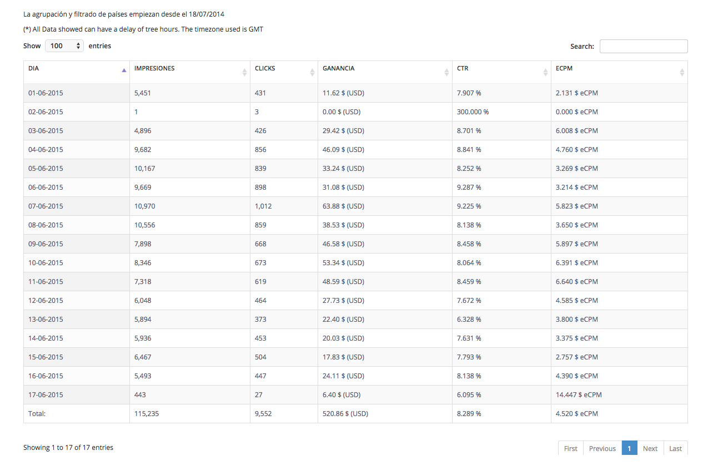Click the 7,318 impressions value
708x476 pixels.
pyautogui.click(x=143, y=282)
